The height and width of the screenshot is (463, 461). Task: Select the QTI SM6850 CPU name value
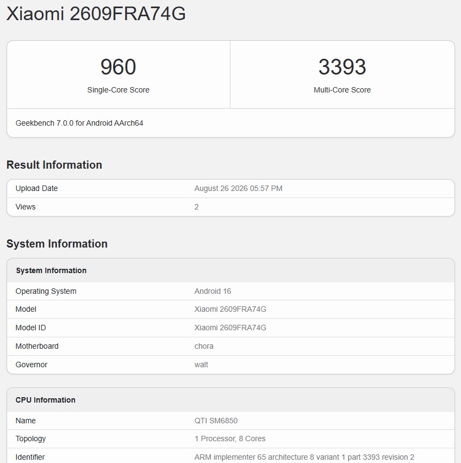(216, 421)
